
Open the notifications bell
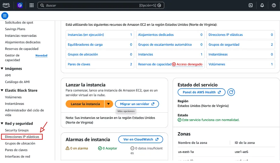(x=262, y=5)
